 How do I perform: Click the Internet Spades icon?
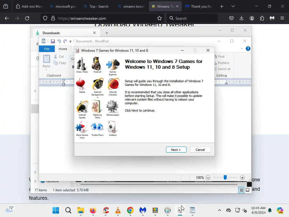82,107
